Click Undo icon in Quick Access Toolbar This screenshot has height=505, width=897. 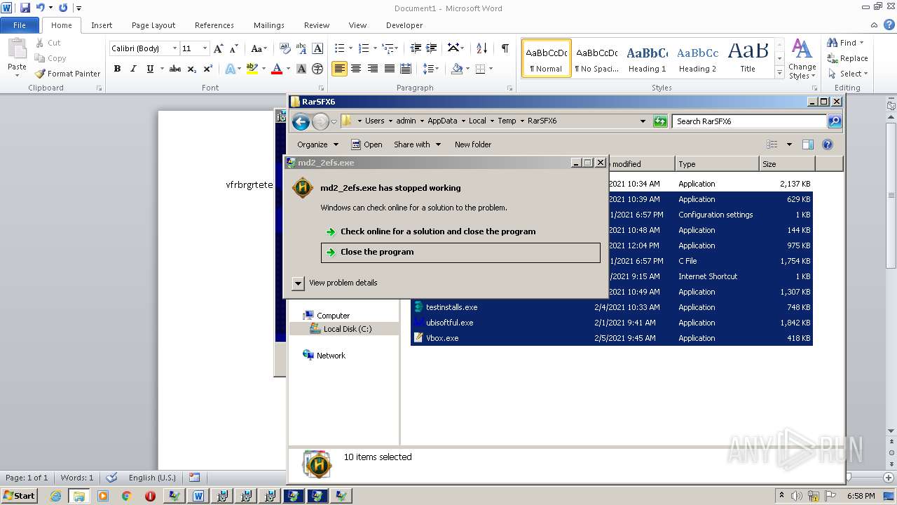40,8
